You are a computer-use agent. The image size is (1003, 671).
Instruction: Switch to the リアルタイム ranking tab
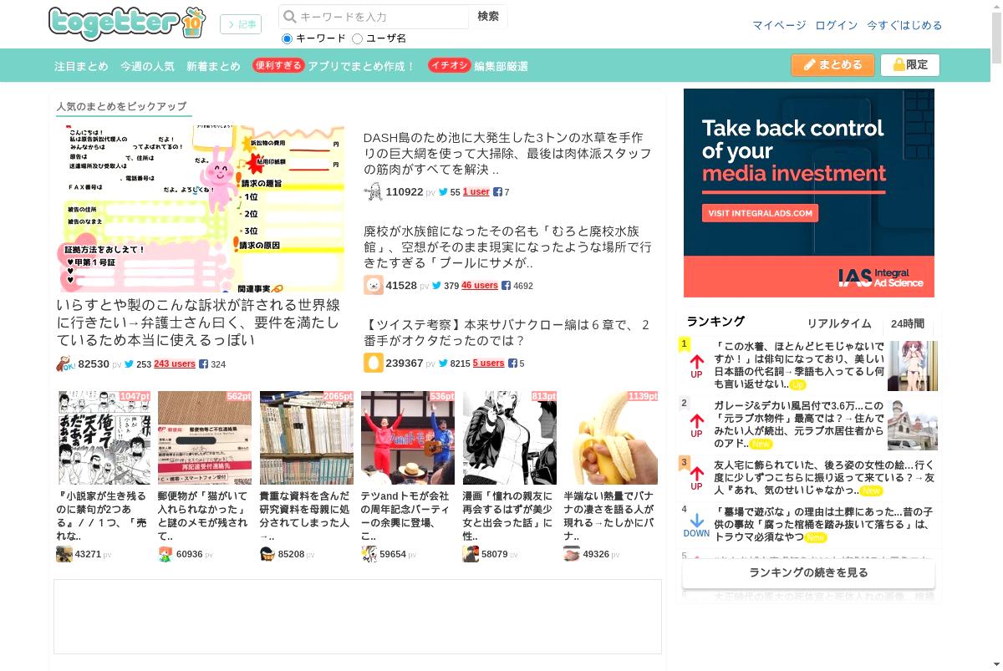click(838, 323)
